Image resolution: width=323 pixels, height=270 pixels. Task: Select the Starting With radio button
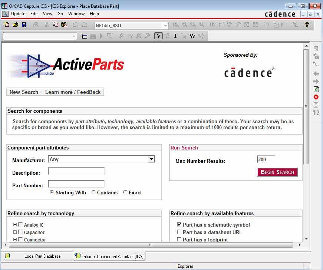click(52, 192)
